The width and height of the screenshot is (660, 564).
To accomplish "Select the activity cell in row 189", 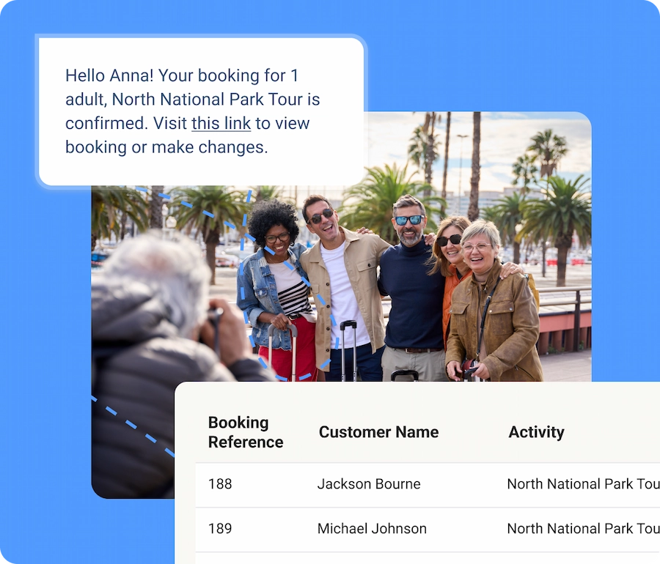I will point(584,528).
